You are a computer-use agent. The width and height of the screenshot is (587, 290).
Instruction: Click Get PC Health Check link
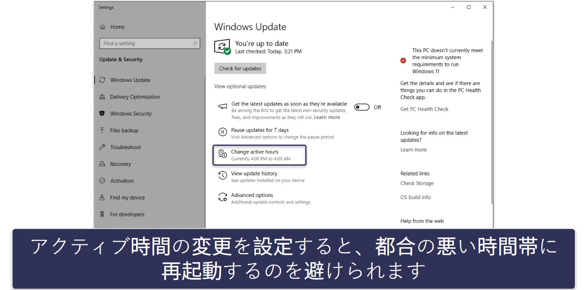[x=425, y=109]
